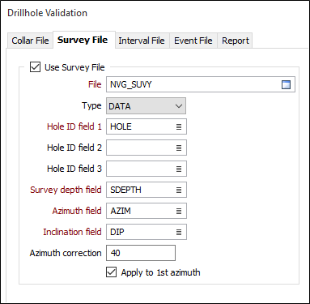
Task: Open file browser icon in File field
Action: click(x=286, y=84)
